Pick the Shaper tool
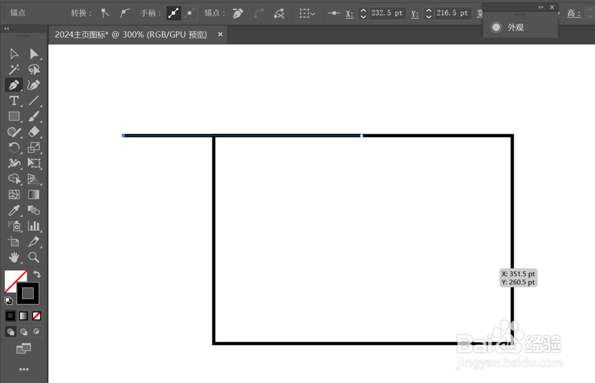The image size is (595, 383). click(14, 132)
